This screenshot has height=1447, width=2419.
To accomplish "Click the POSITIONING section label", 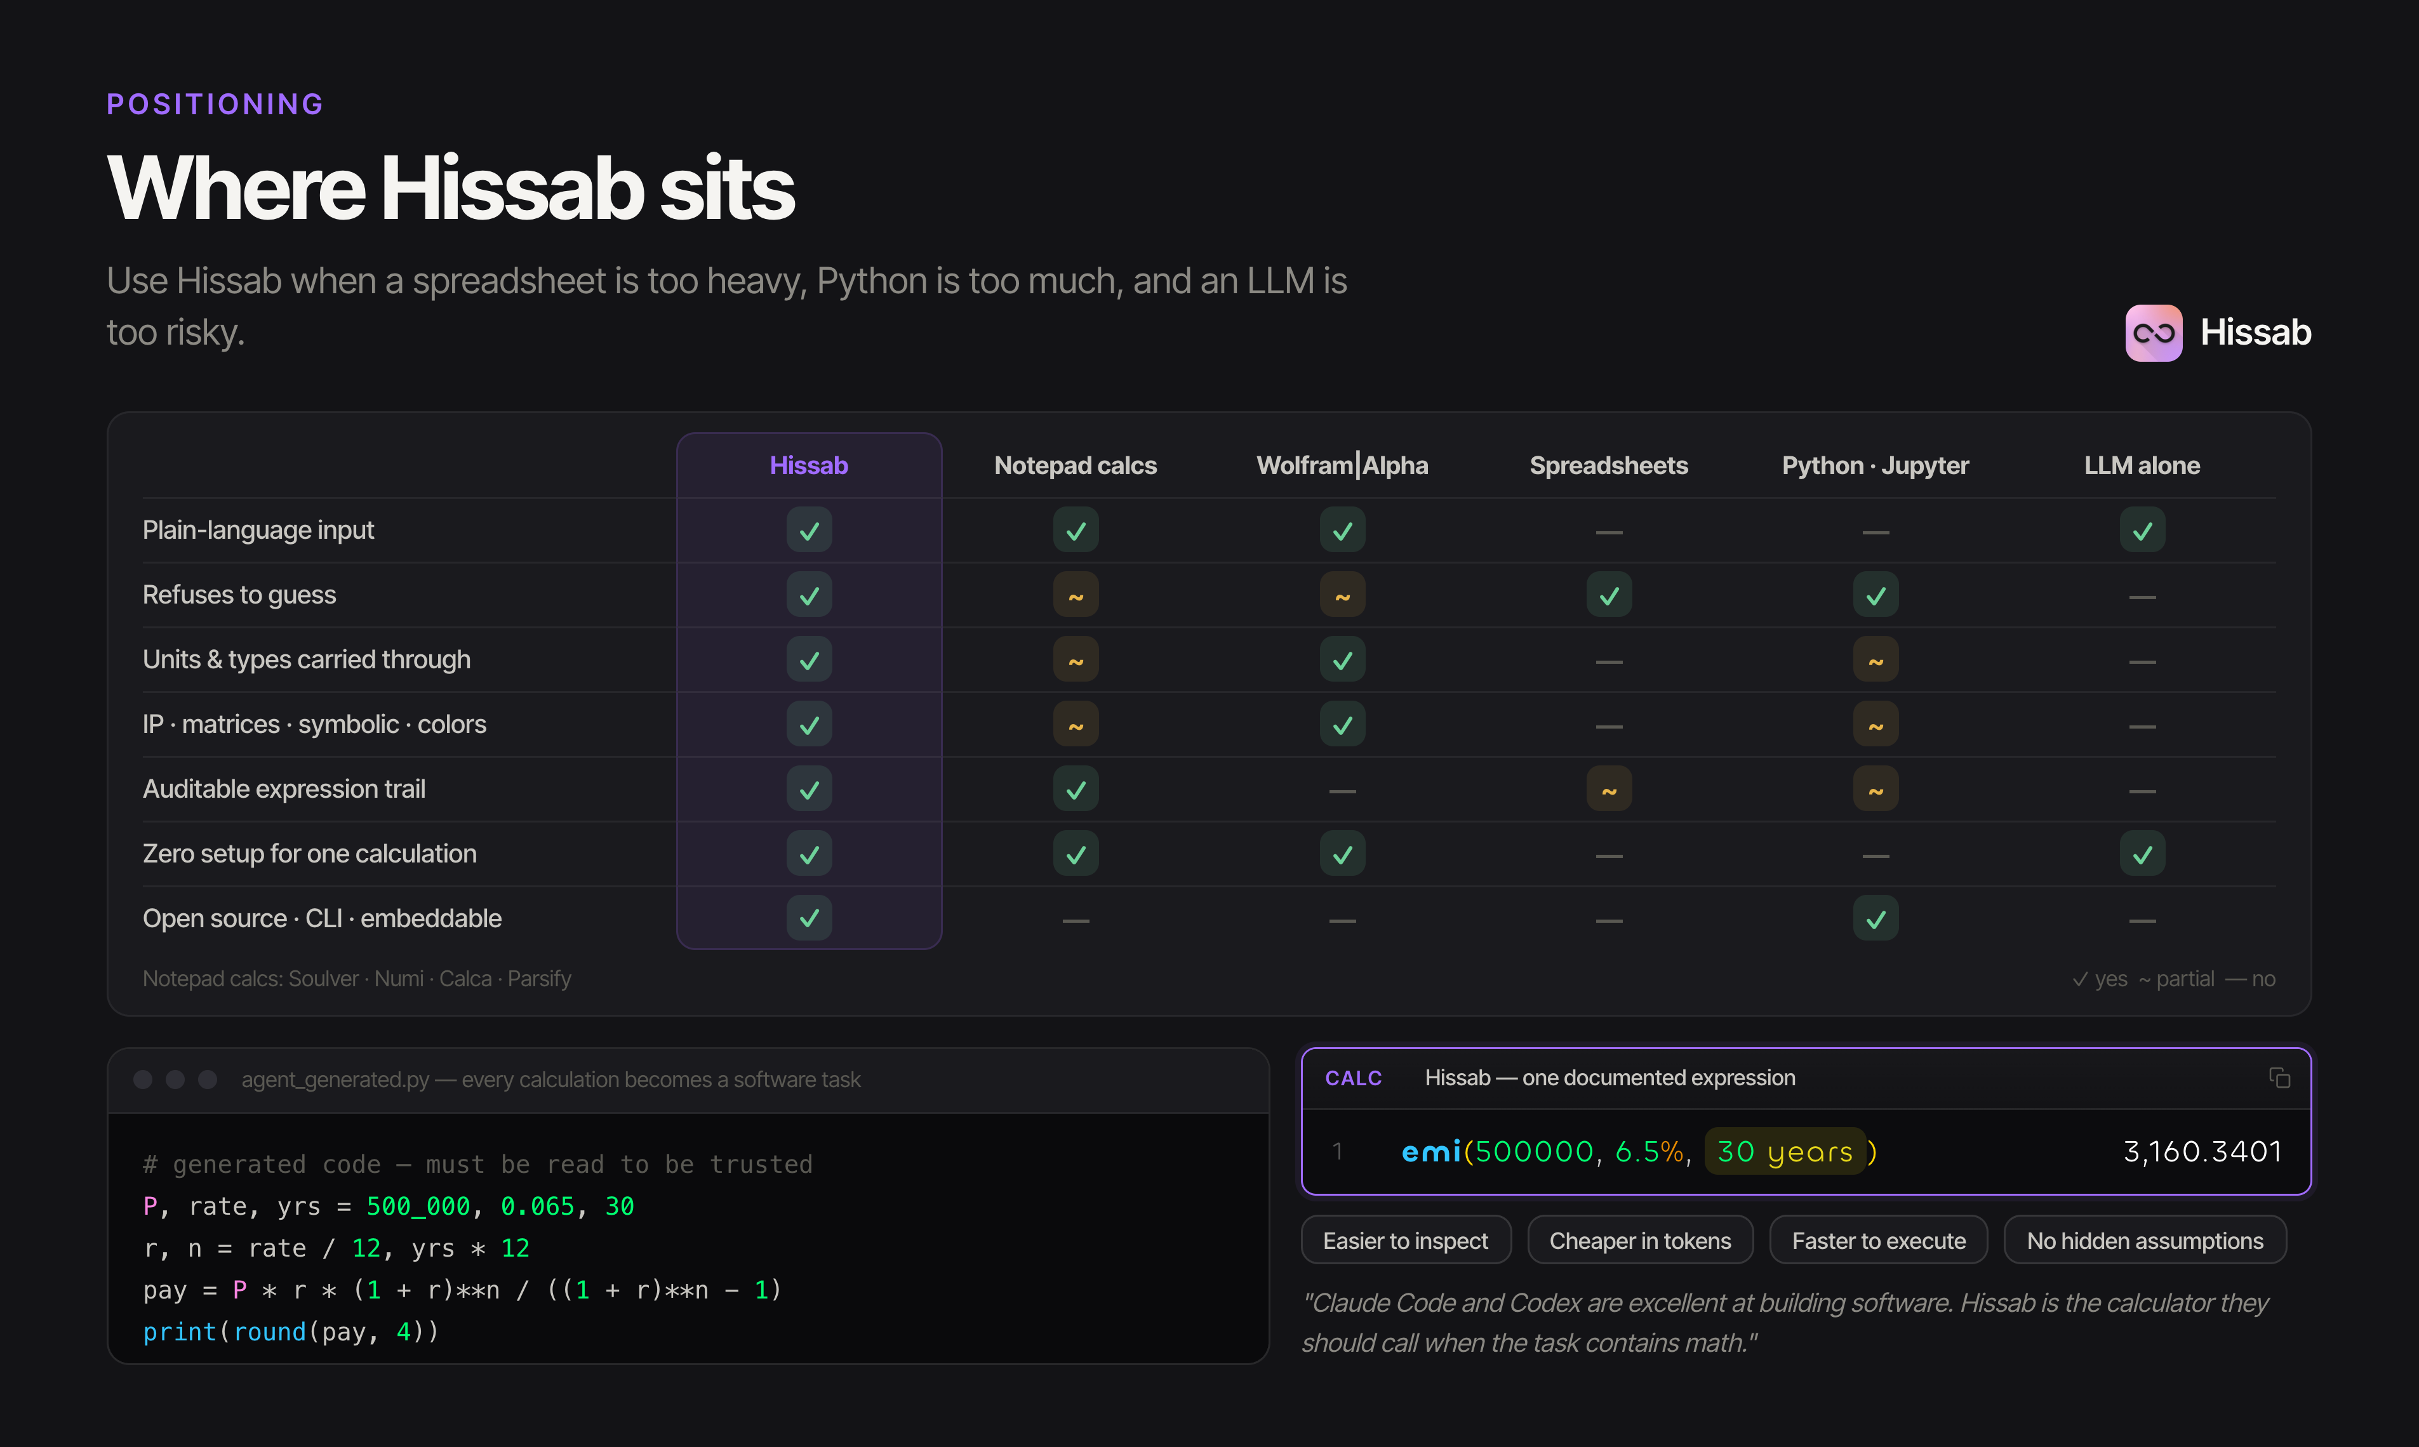I will pyautogui.click(x=215, y=104).
